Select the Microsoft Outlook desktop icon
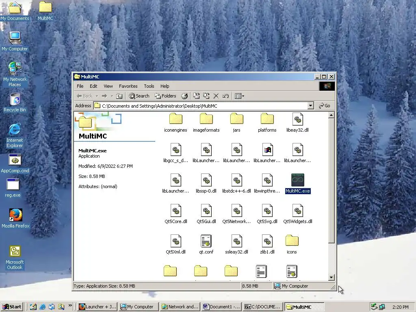The image size is (416, 312). point(15,258)
